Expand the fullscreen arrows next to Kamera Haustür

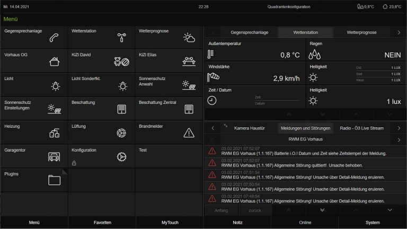coord(225,126)
